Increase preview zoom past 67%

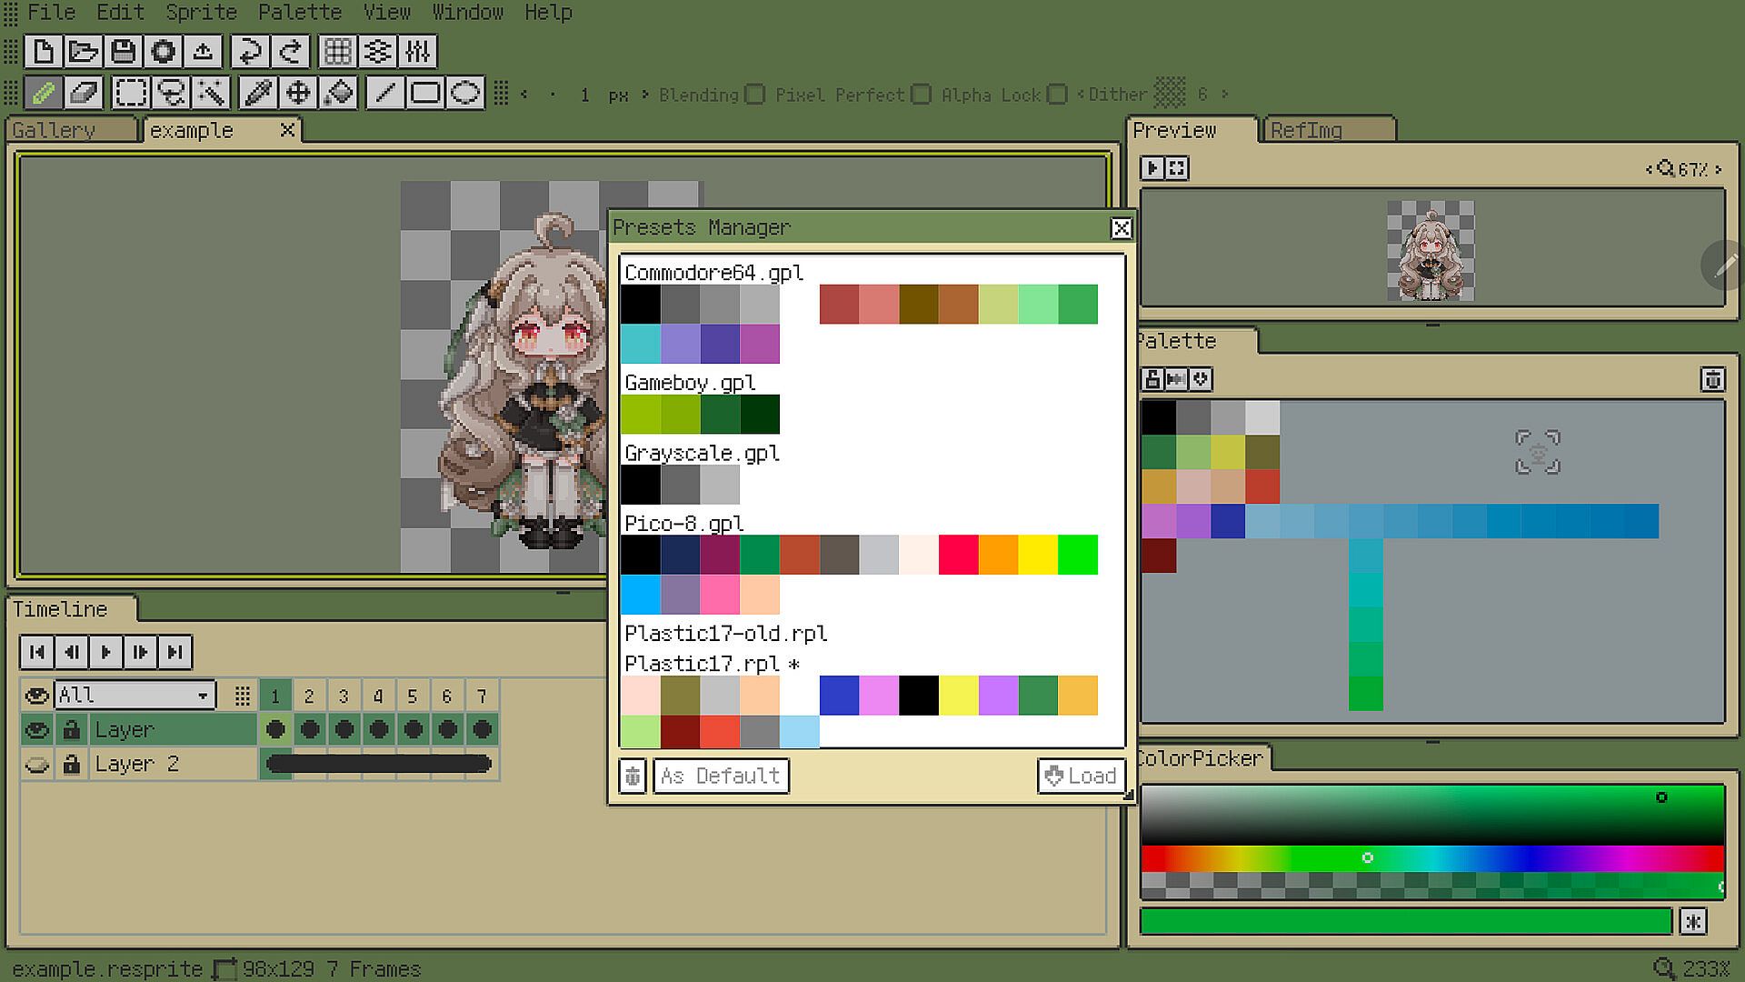pos(1718,169)
